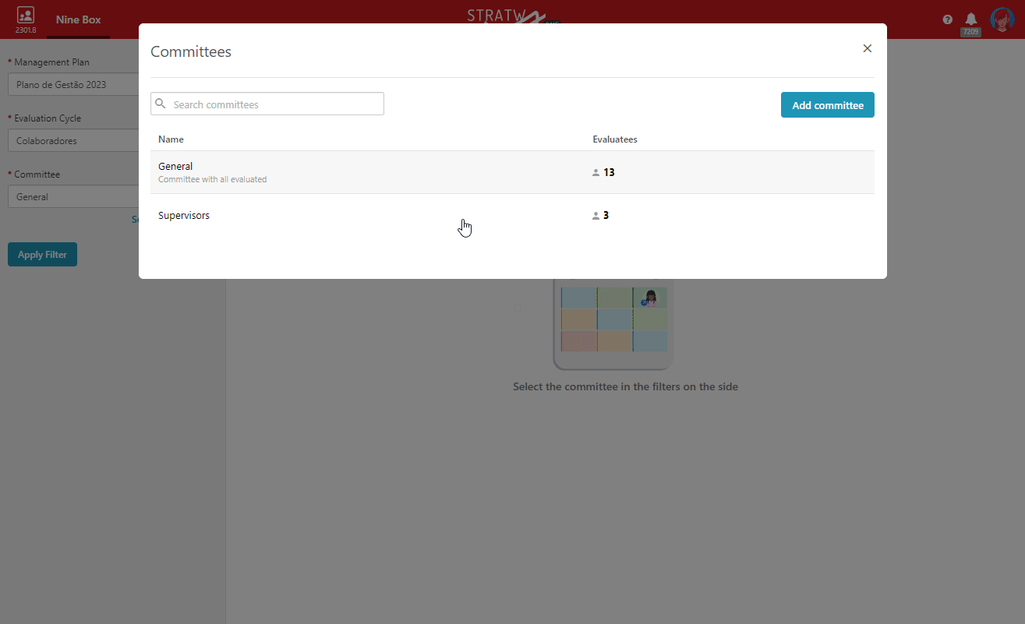Click the nine box grid illustration

point(613,323)
